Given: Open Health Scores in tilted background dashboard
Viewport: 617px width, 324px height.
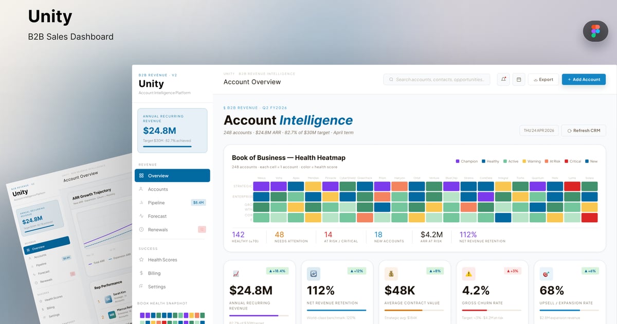Looking at the screenshot, I should coord(54,298).
